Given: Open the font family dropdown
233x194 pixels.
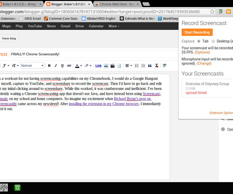Looking at the screenshot, I should point(6,65).
